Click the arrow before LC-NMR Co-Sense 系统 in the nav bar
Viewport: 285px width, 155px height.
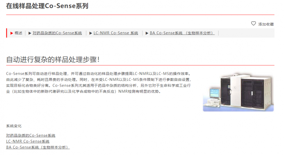(x=90, y=33)
